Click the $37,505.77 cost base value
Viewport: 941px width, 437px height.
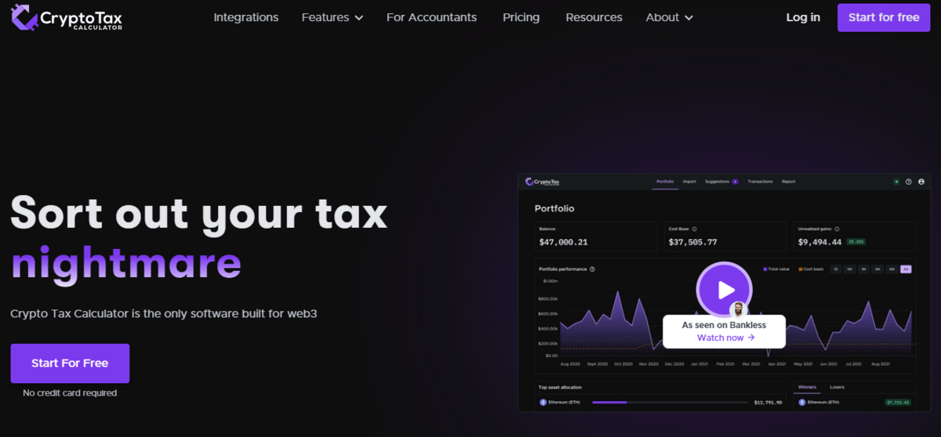[692, 242]
